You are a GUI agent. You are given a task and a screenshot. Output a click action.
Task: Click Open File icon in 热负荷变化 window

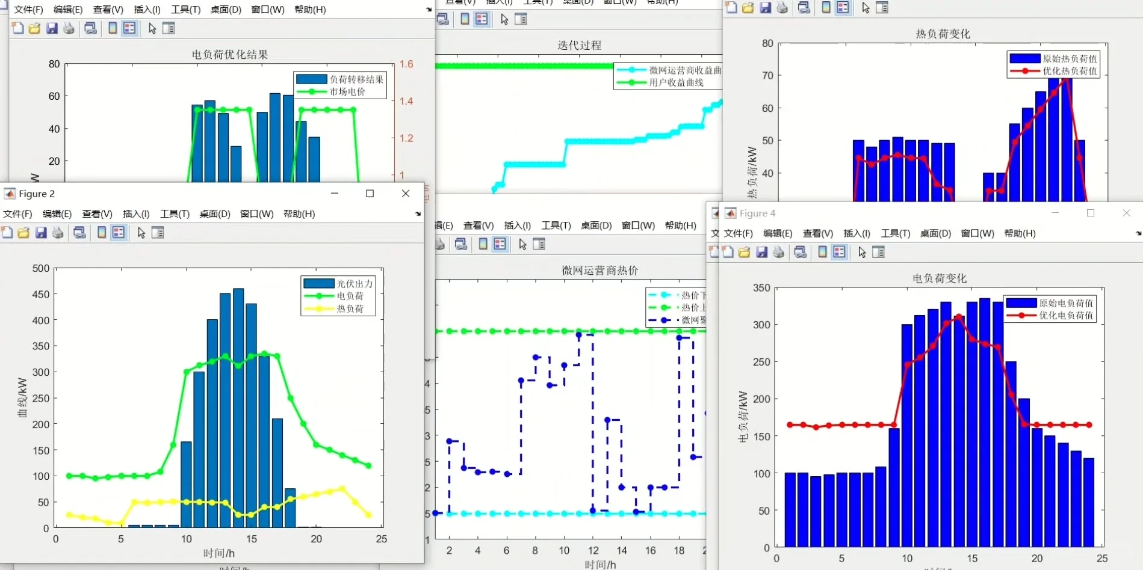coord(748,8)
